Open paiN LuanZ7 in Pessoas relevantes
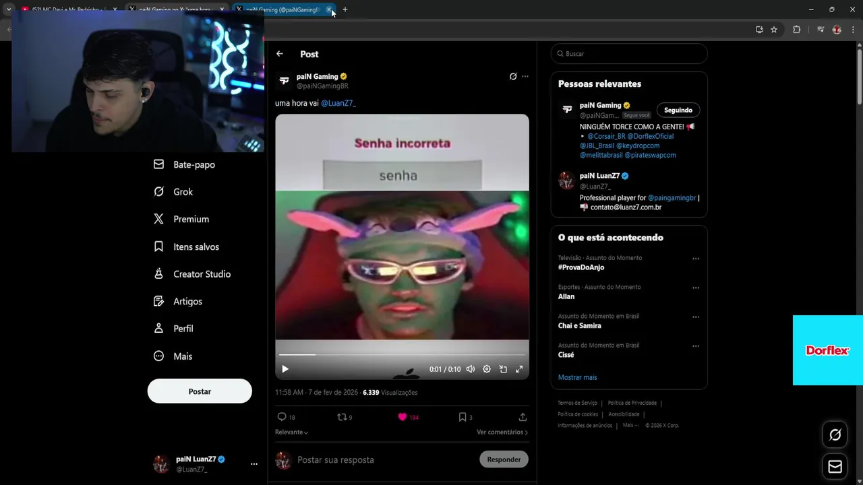 pos(599,176)
